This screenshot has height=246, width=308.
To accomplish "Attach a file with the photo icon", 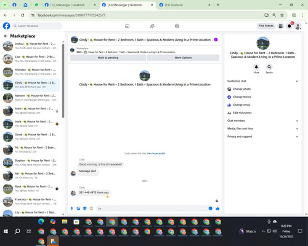I will tap(78, 208).
